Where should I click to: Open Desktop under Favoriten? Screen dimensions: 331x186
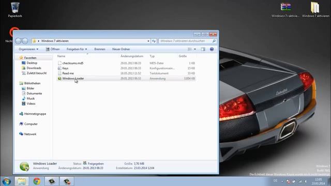[x=32, y=63]
